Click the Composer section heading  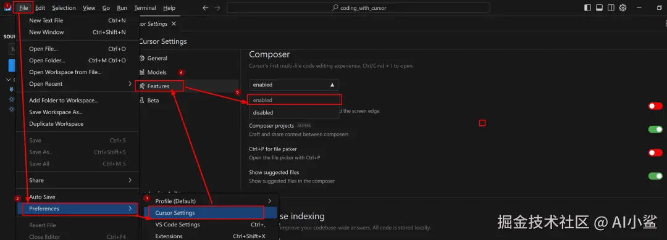[x=269, y=54]
